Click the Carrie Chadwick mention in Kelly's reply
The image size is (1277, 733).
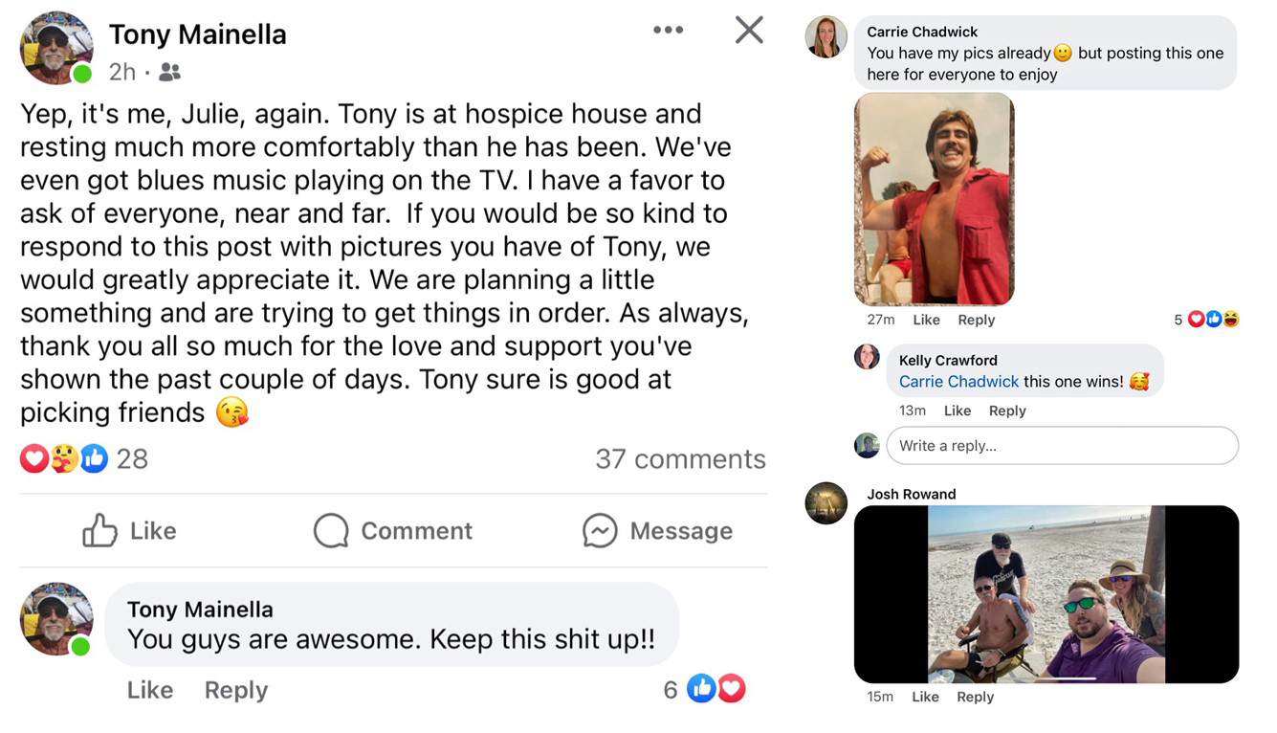coord(958,382)
